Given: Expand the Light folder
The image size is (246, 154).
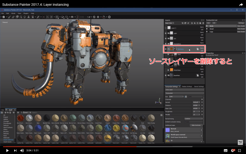Looking at the screenshot, I should coord(169,33).
